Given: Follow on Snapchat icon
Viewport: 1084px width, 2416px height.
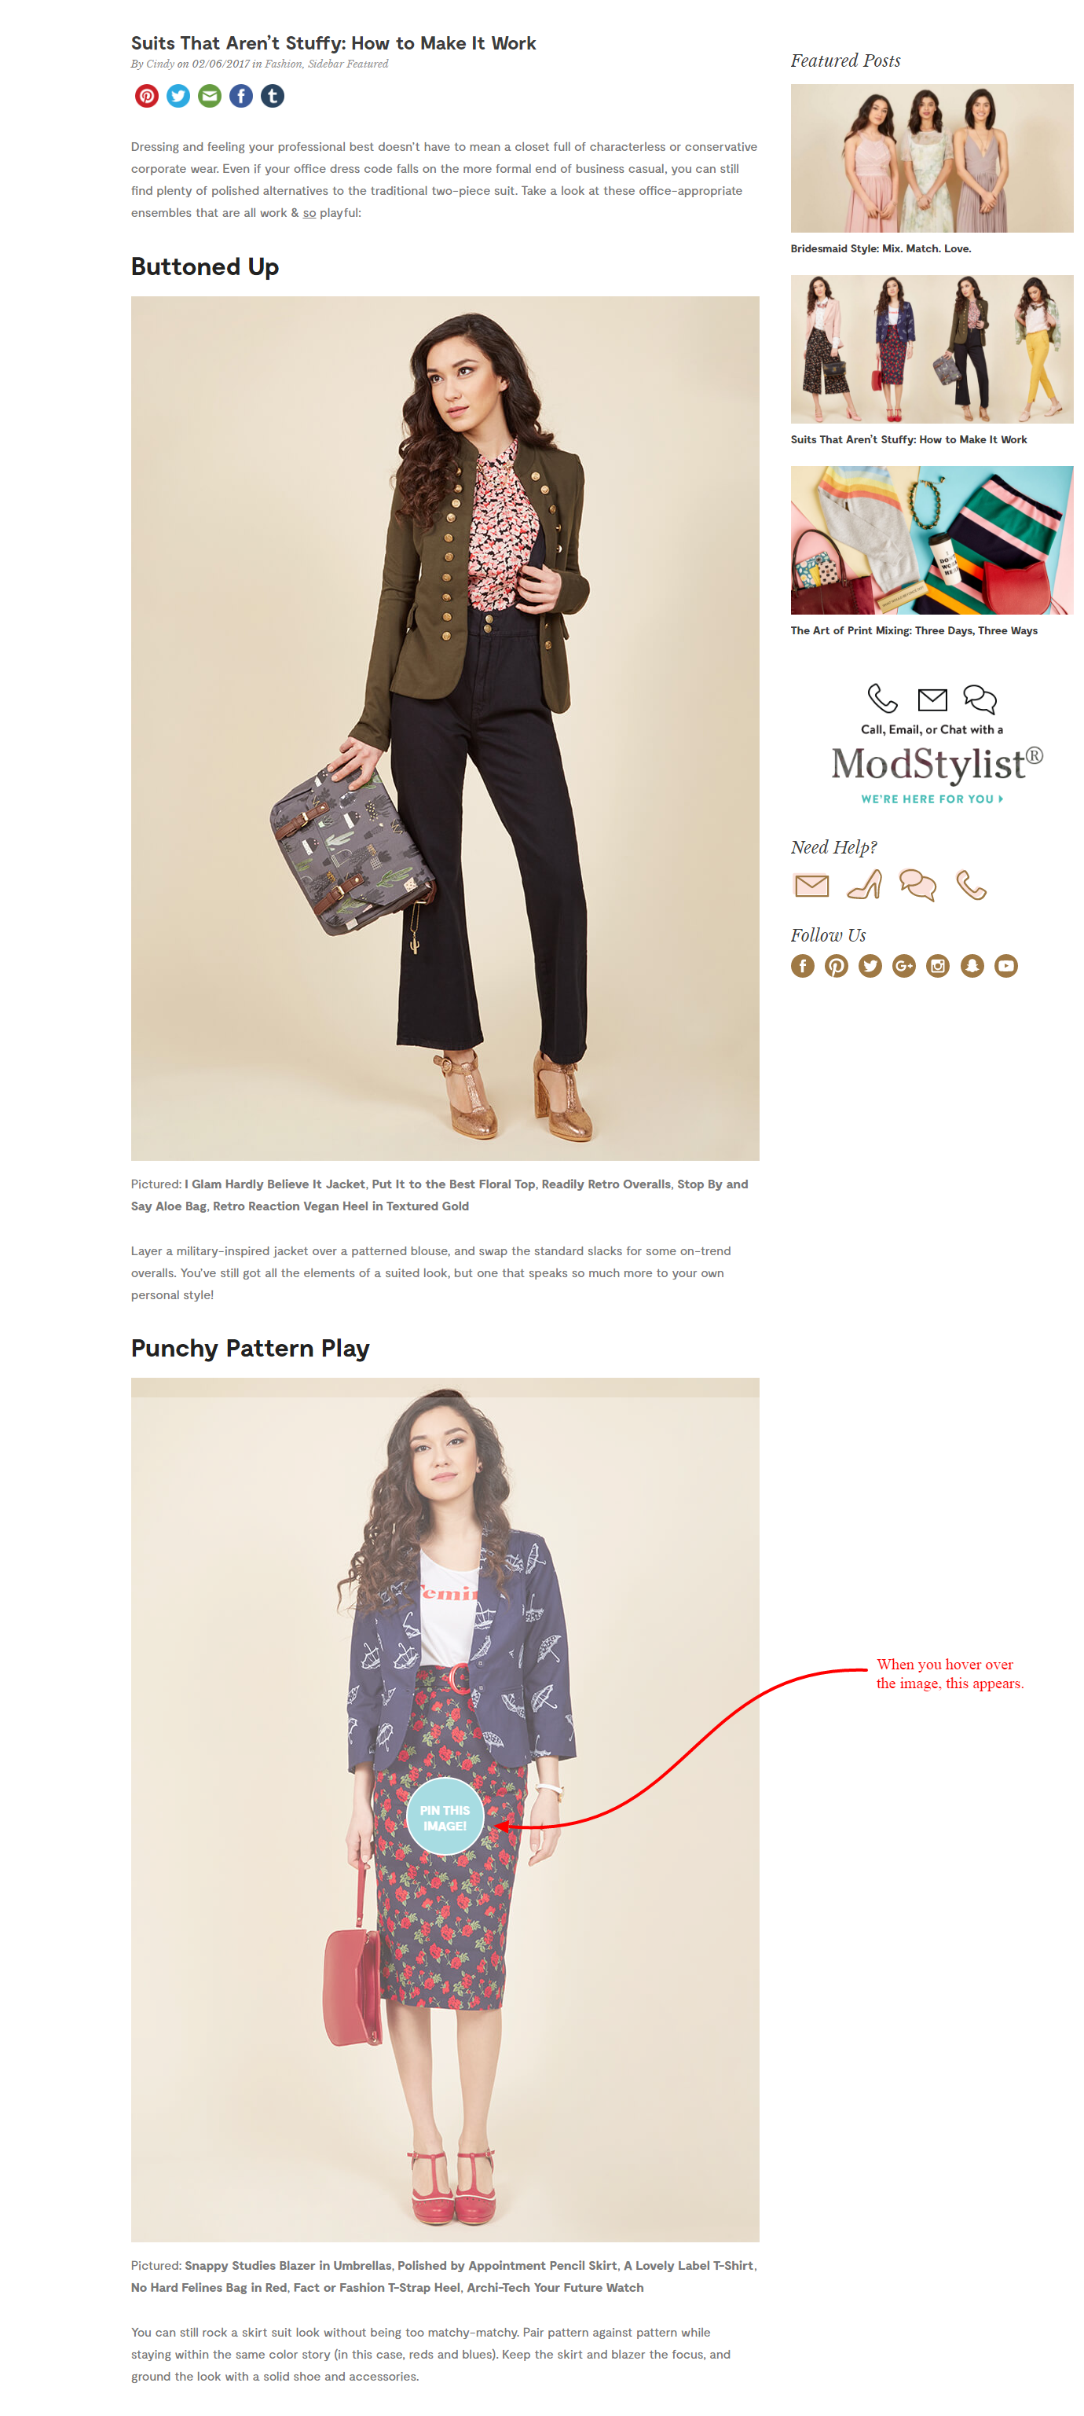Looking at the screenshot, I should click(972, 965).
